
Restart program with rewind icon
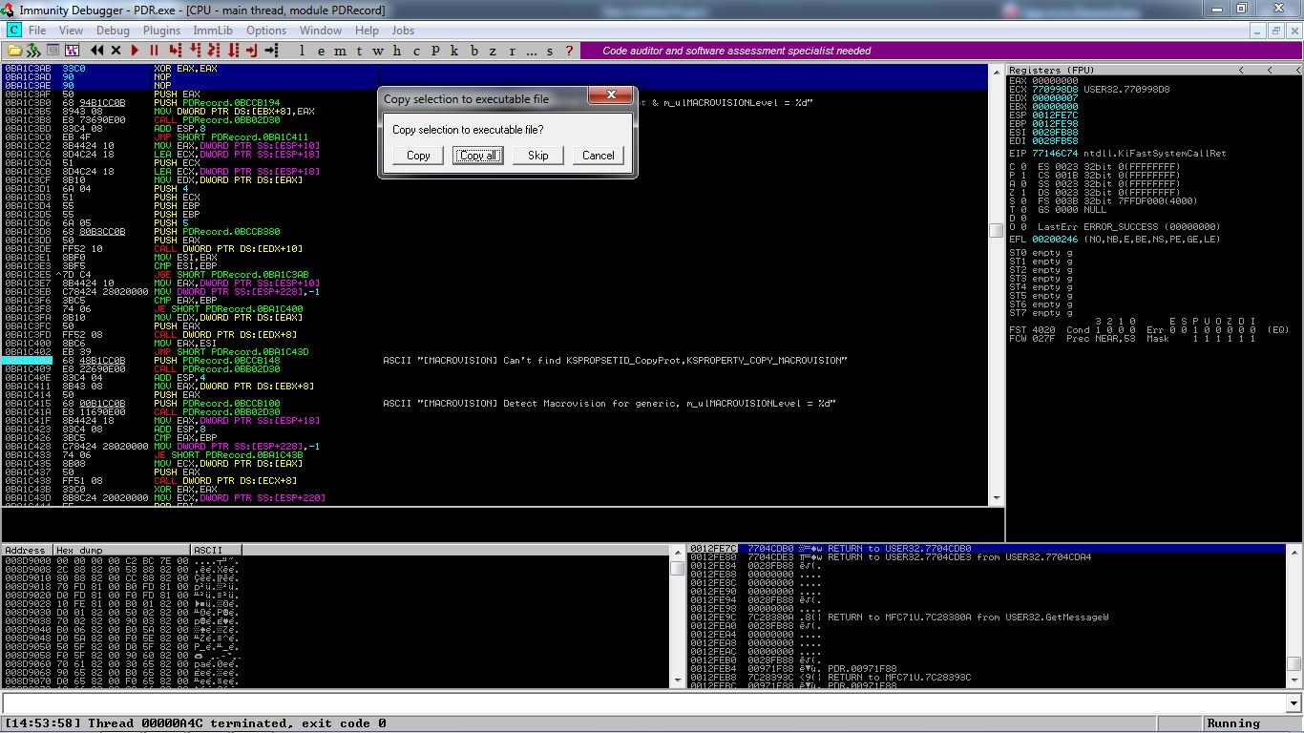coord(97,50)
